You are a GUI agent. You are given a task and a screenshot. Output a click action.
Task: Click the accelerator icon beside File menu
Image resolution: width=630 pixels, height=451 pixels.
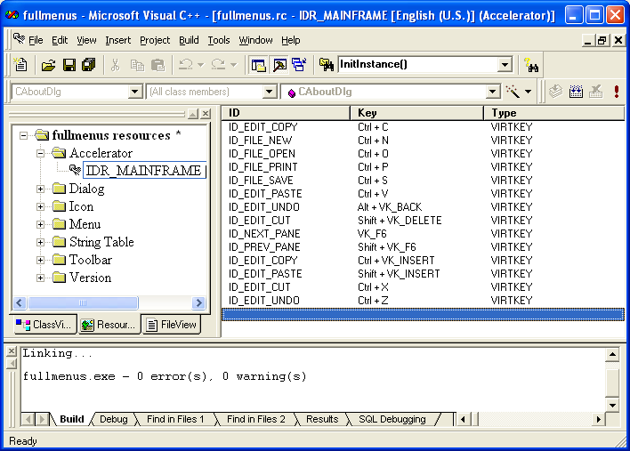point(19,39)
